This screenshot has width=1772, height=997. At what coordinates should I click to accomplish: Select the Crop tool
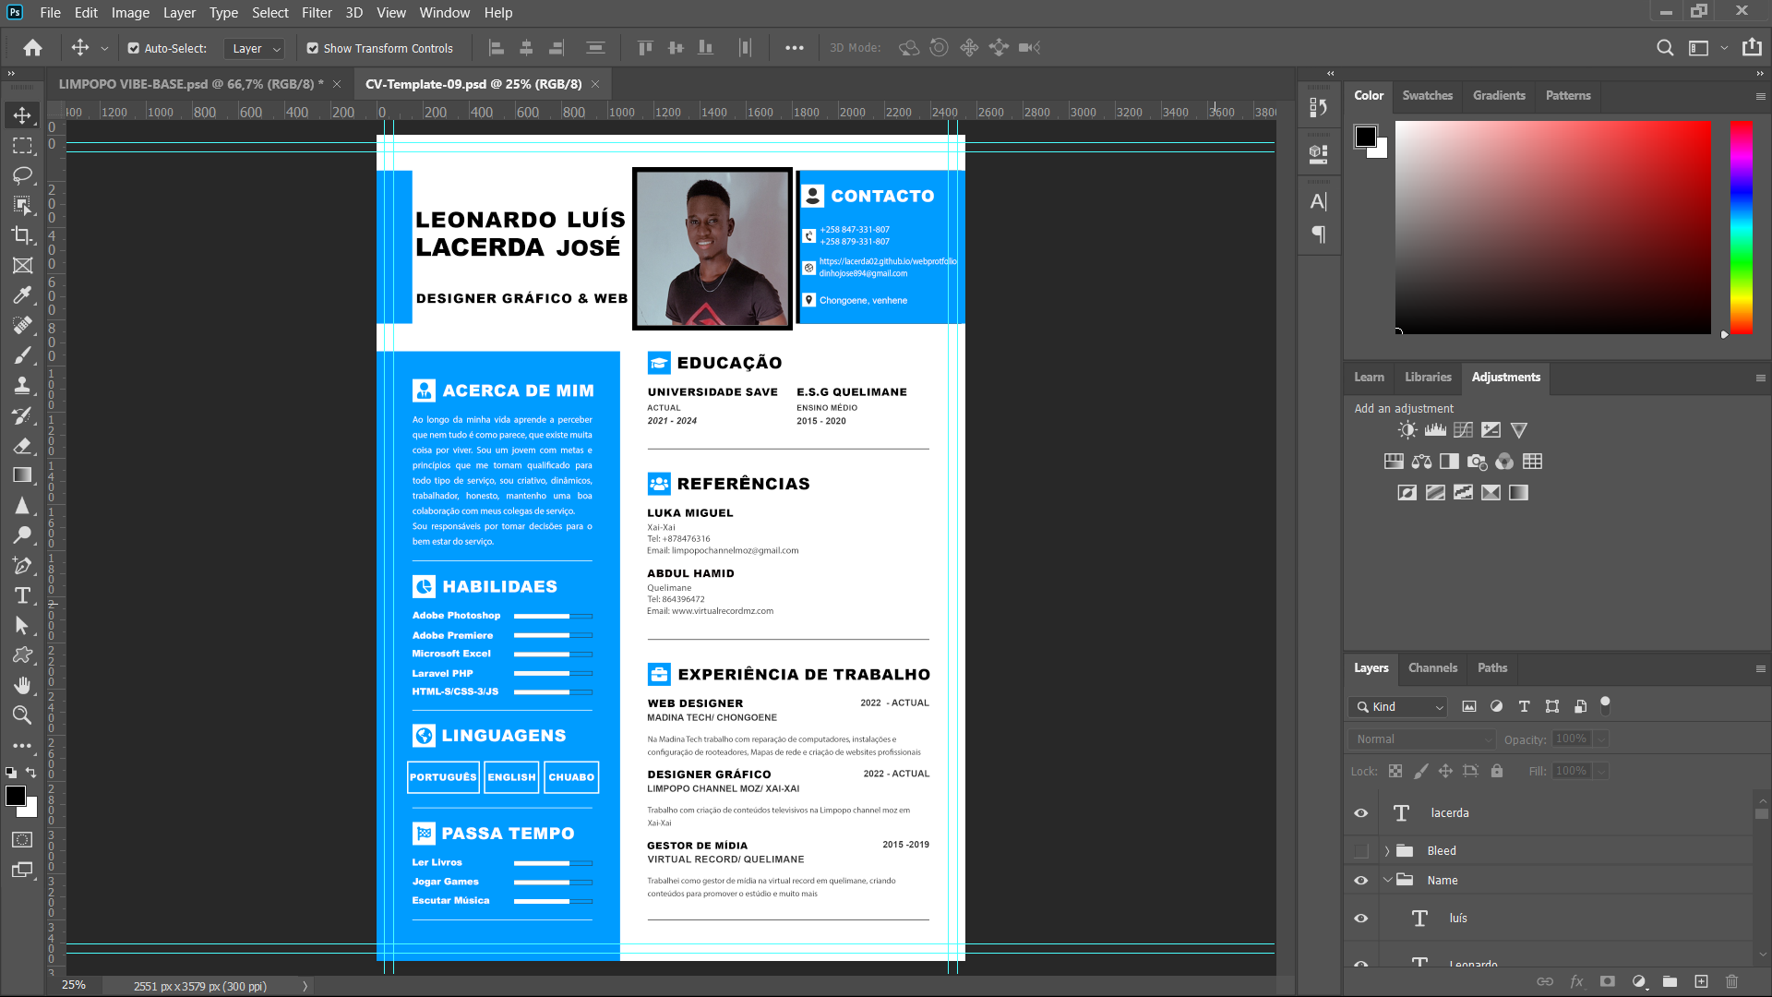point(22,235)
